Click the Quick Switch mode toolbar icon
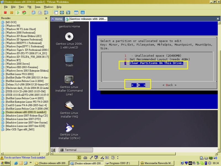 click(x=68, y=12)
